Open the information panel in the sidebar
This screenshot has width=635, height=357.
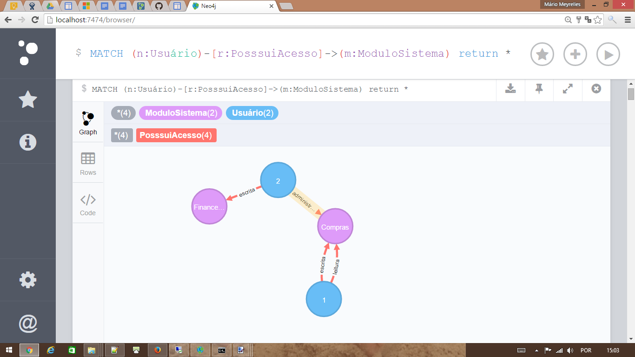coord(27,142)
